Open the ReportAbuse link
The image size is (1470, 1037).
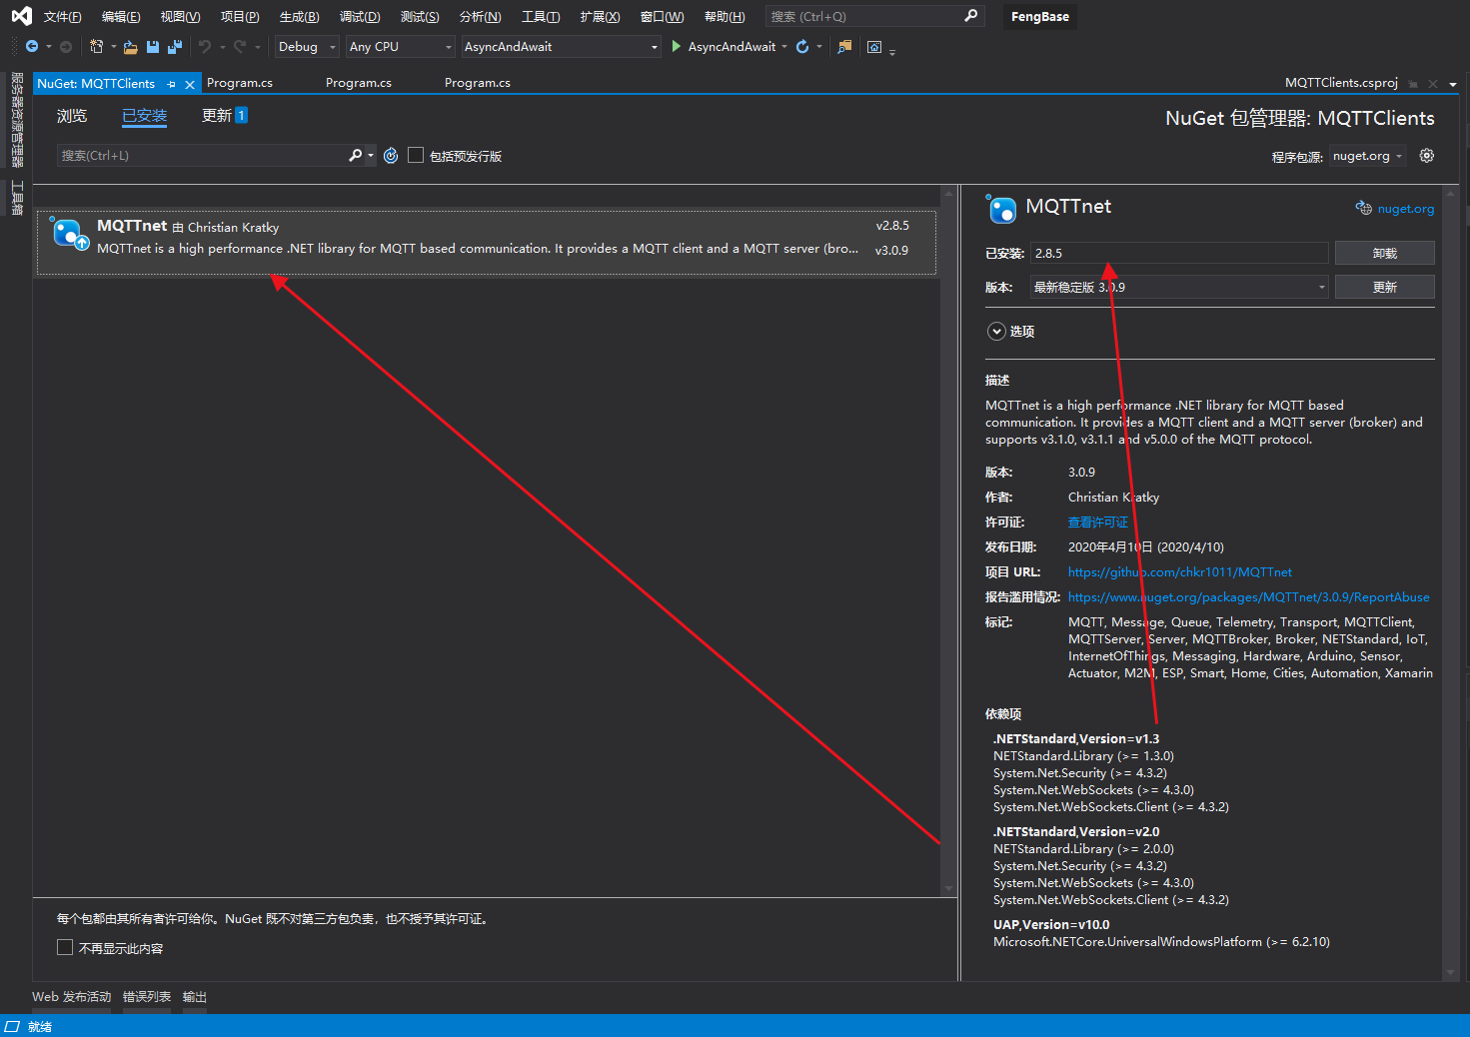(1248, 597)
